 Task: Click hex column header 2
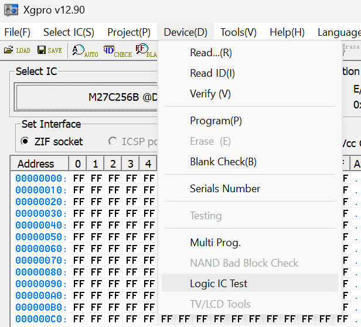[113, 163]
